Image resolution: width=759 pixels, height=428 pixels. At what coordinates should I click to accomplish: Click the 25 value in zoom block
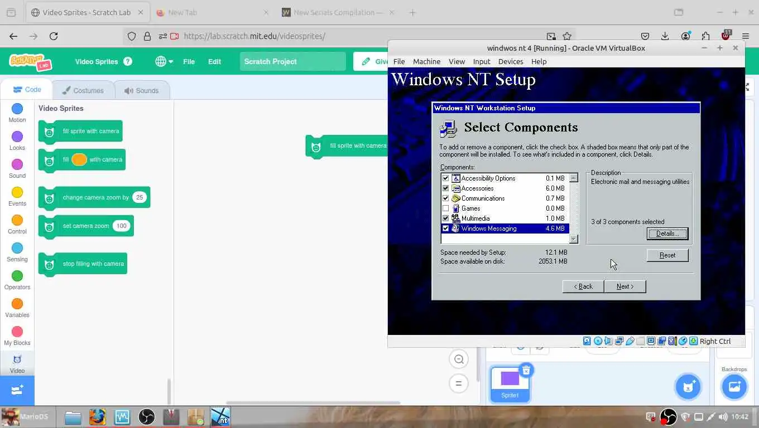tap(140, 197)
